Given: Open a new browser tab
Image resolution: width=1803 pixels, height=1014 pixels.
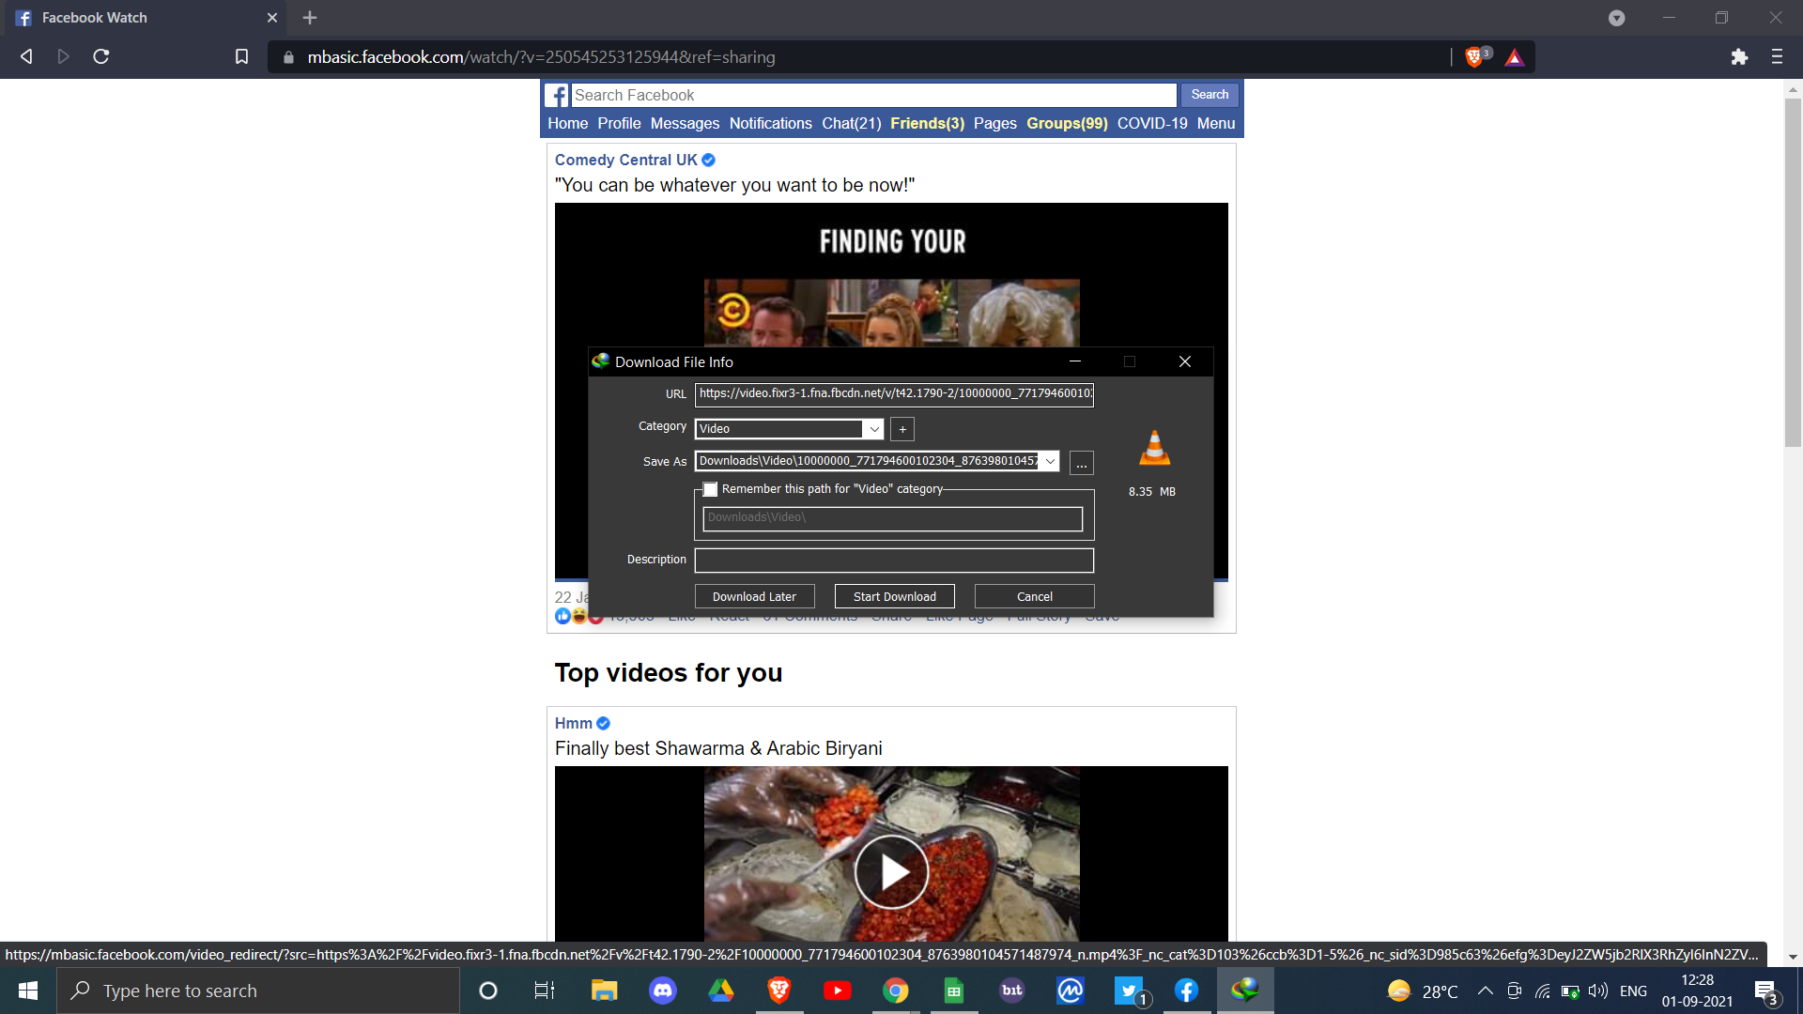Looking at the screenshot, I should coord(310,18).
